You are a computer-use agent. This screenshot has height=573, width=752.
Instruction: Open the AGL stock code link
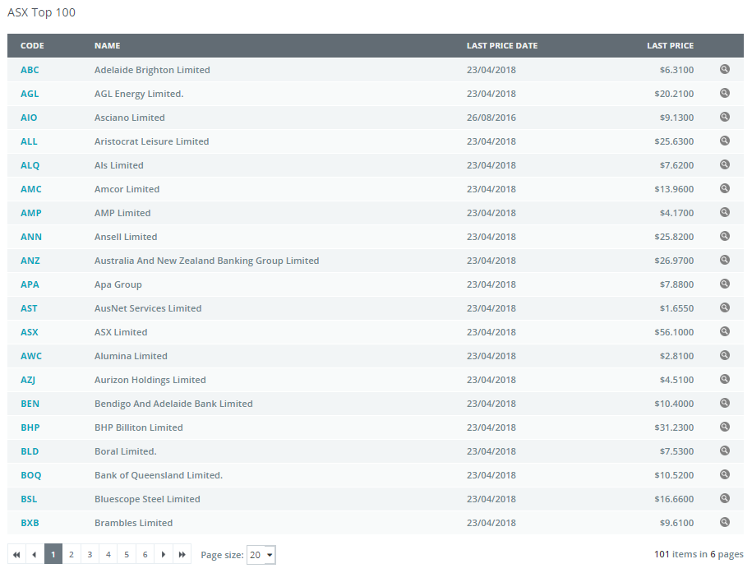pos(30,94)
